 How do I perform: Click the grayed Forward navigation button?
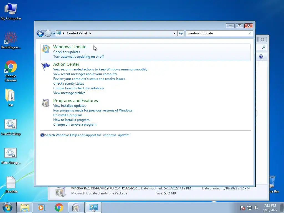(48, 33)
